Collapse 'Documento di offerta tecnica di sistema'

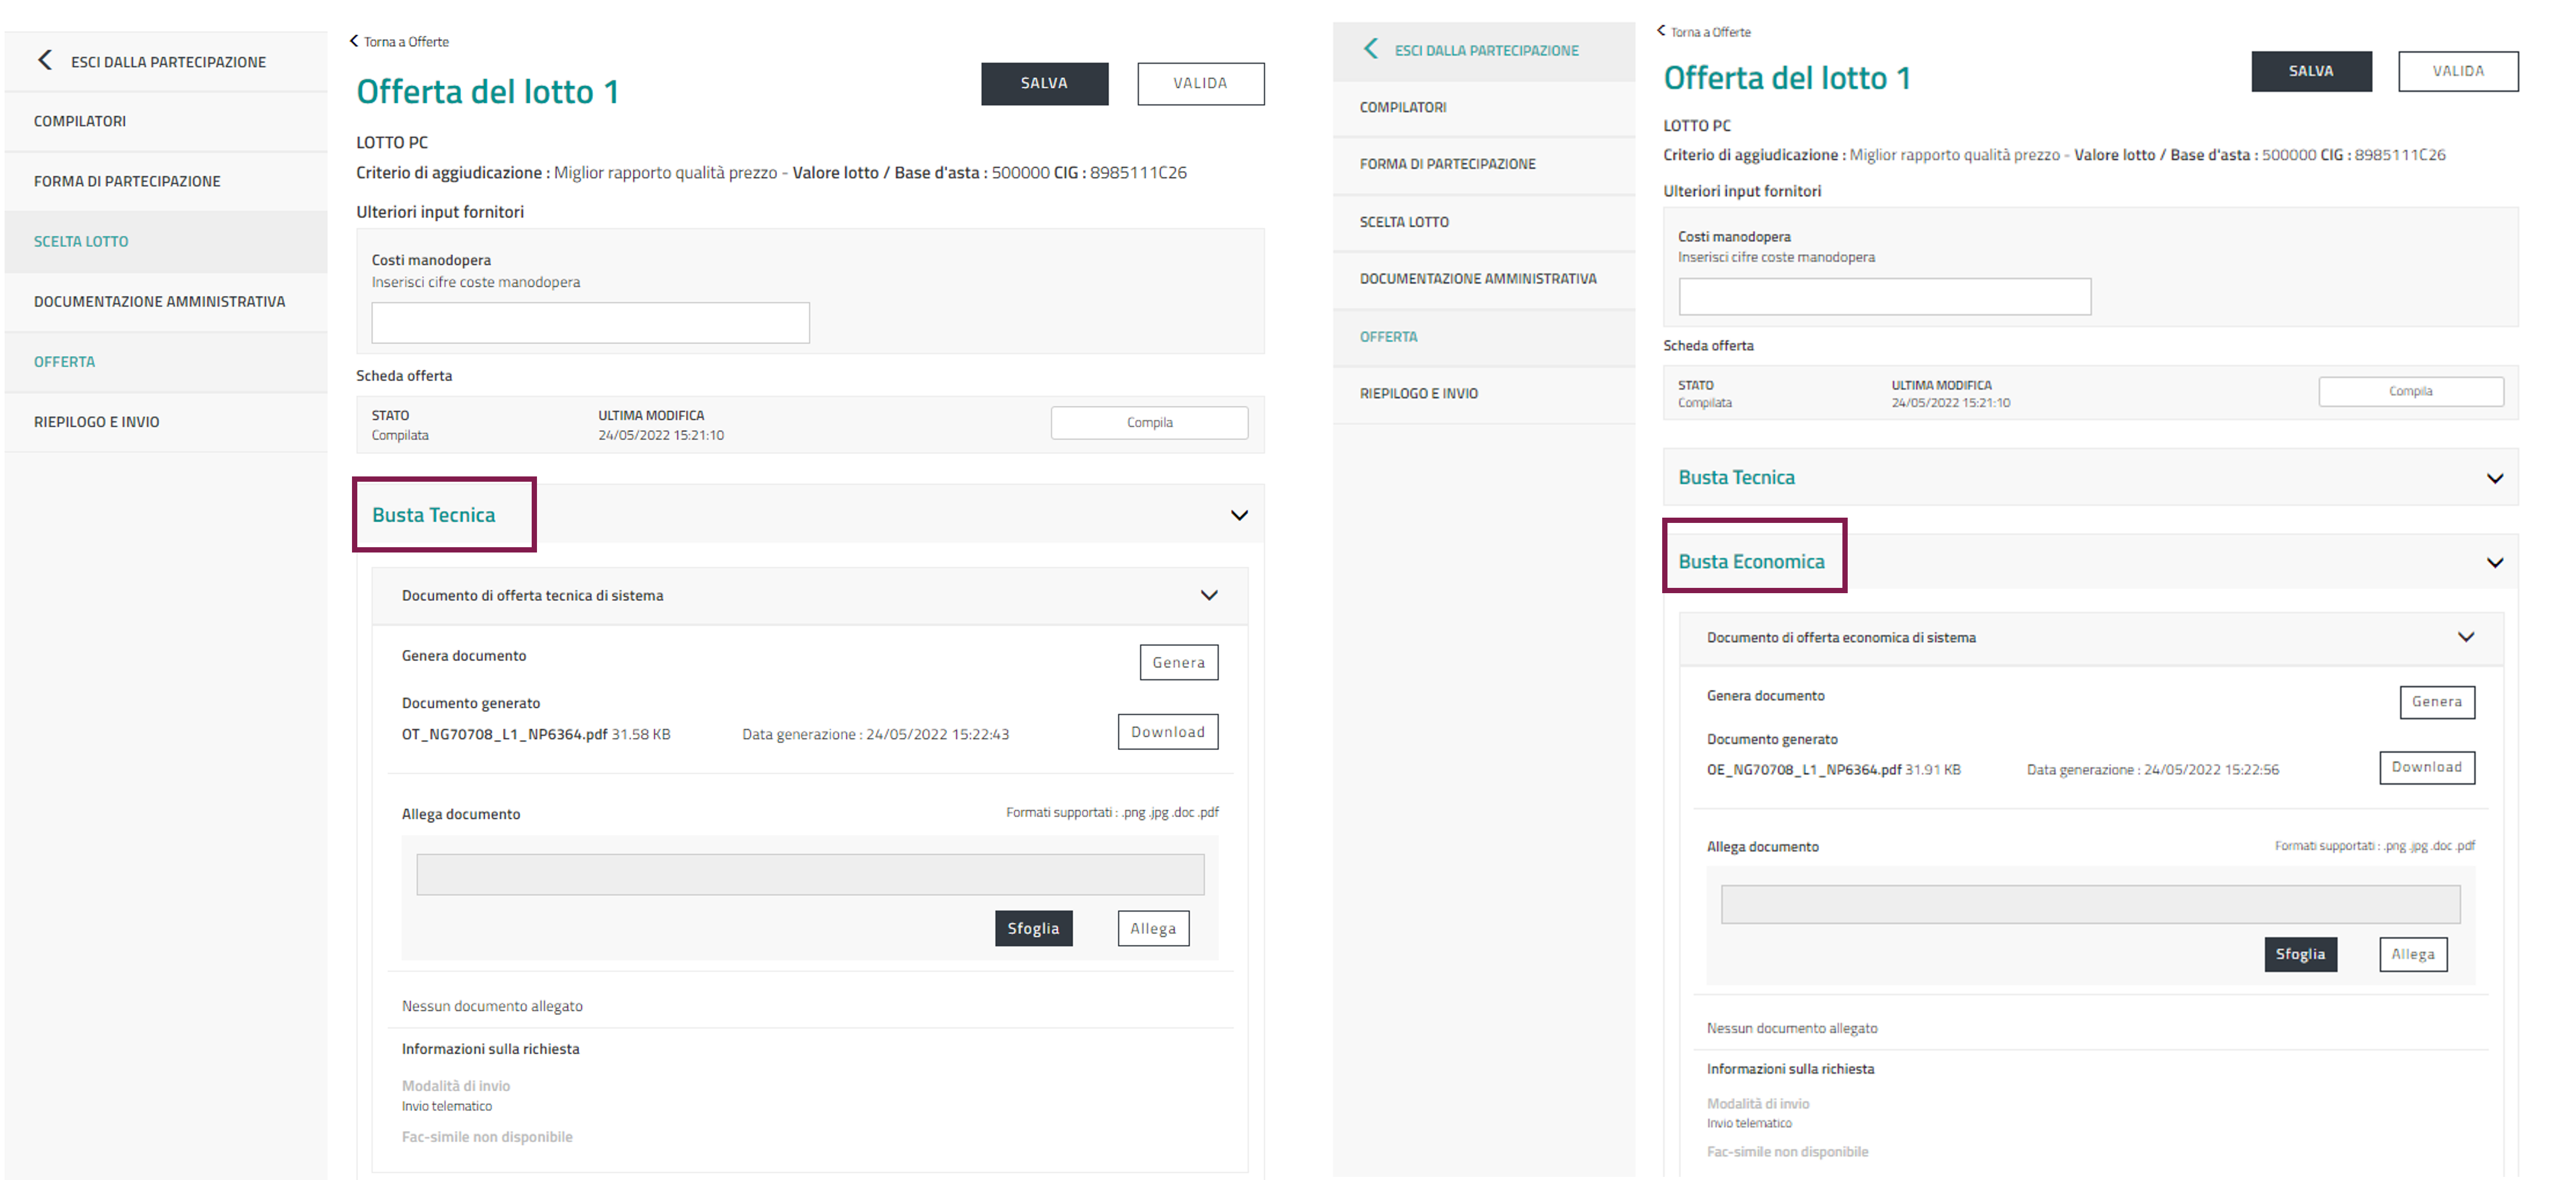pos(1209,595)
